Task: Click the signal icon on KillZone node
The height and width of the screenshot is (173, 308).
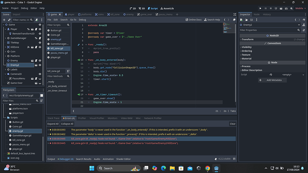Action: point(28,47)
